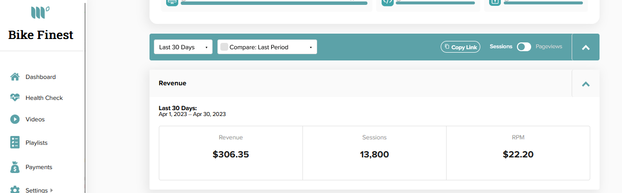Open Dashboard home icon in sidebar
Viewport: 622px width, 193px height.
tap(15, 77)
